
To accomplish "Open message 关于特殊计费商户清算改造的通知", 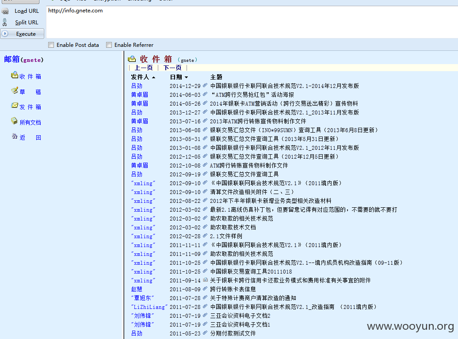I will pos(253,298).
